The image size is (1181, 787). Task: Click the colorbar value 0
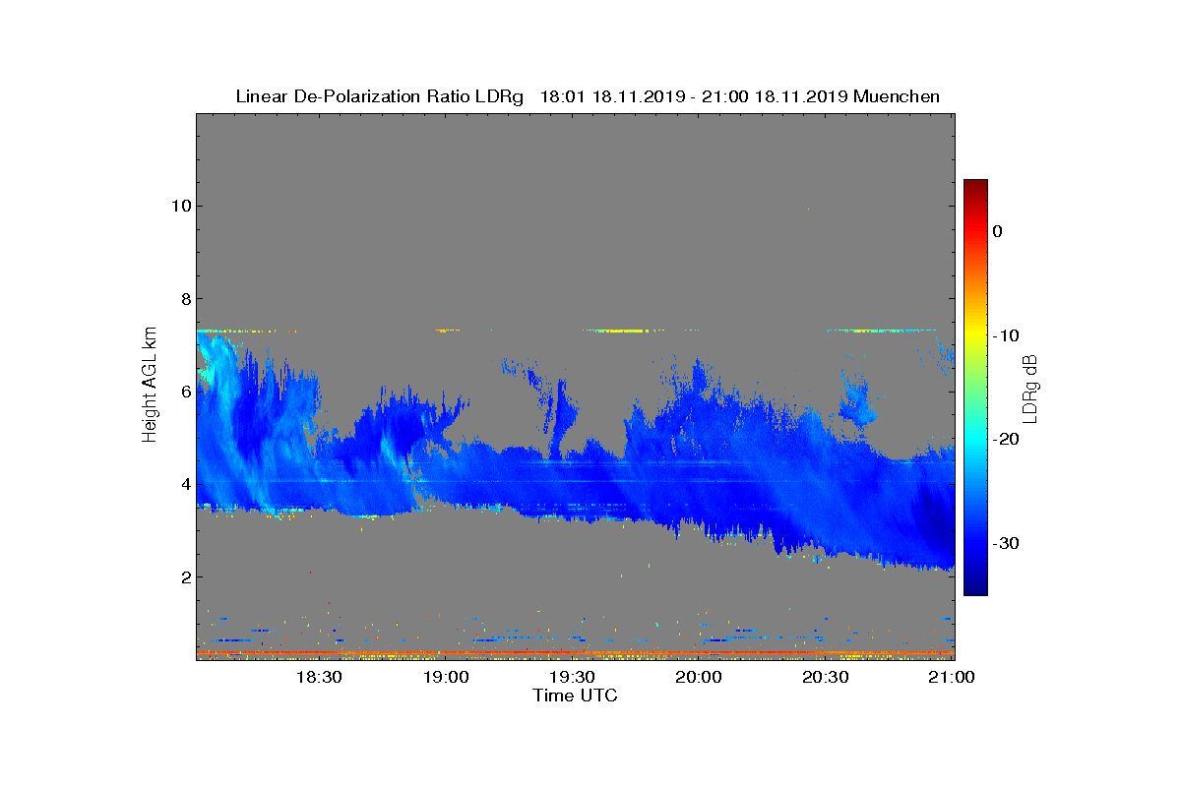997,231
